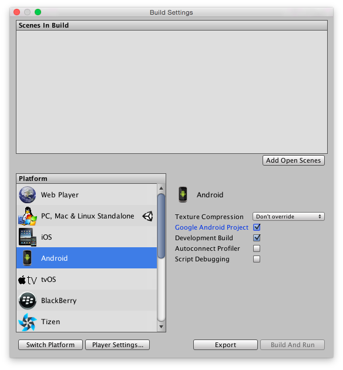Enable the Script Debugging checkbox
Viewport: 343px width, 370px height.
[257, 259]
